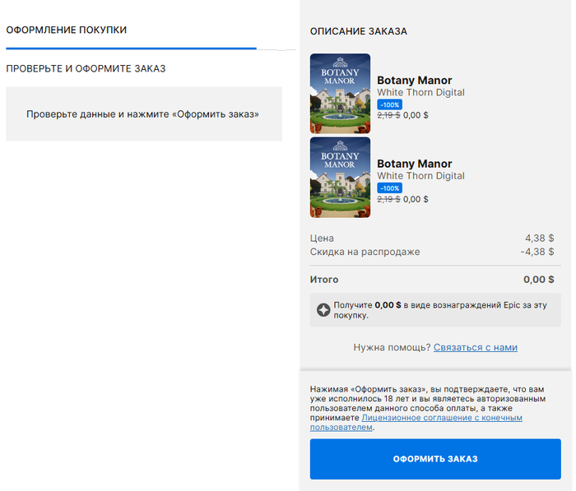Click White Thorn Digital under the first item
Image resolution: width=576 pixels, height=491 pixels.
click(420, 93)
